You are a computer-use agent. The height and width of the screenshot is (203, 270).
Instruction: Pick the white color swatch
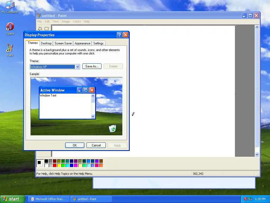46,165
